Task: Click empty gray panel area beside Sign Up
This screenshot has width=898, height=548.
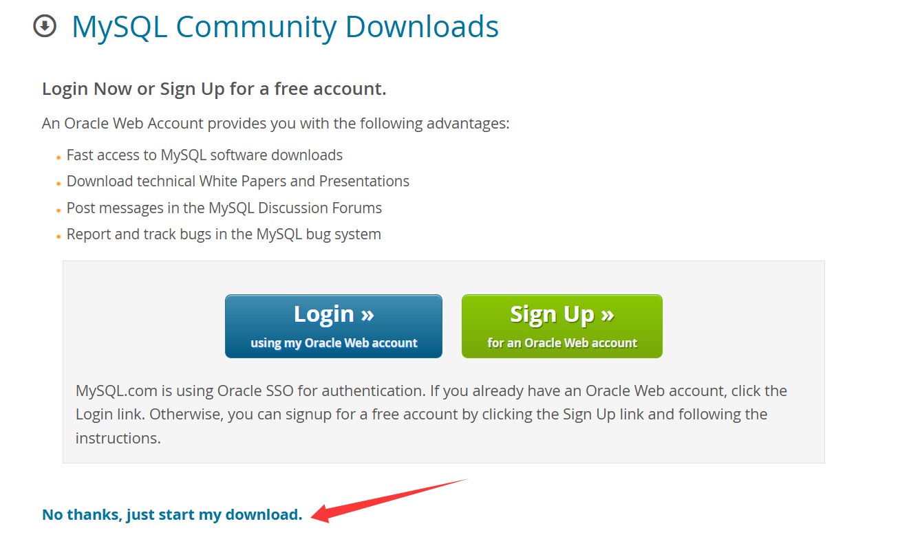Action: [x=743, y=327]
